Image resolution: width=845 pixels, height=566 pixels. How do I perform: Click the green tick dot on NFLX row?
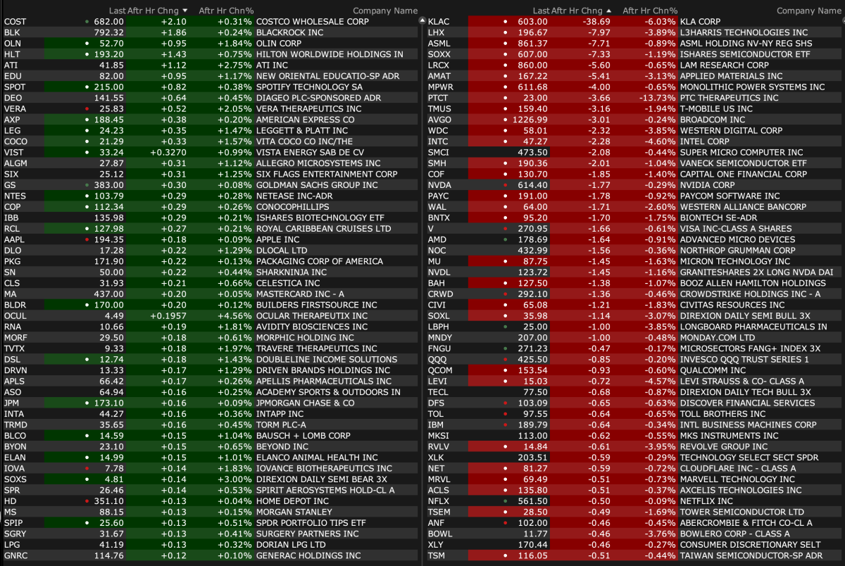(x=505, y=501)
